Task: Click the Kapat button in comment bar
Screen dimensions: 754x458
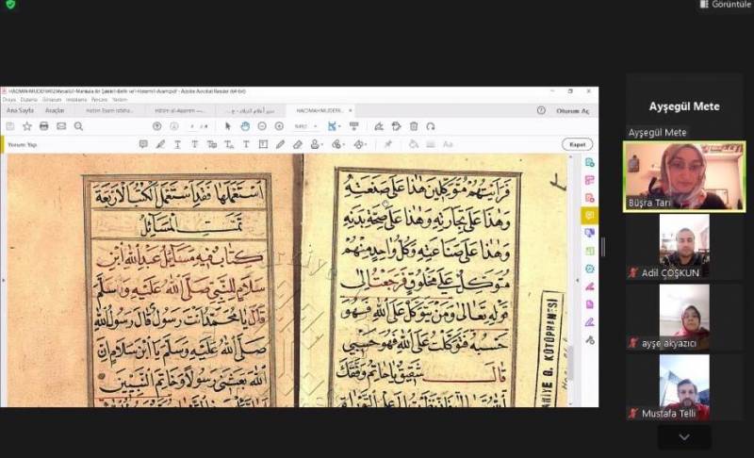Action: click(577, 144)
